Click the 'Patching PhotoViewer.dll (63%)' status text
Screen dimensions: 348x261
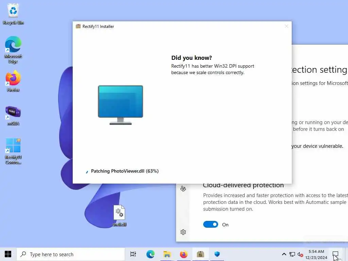[125, 171]
